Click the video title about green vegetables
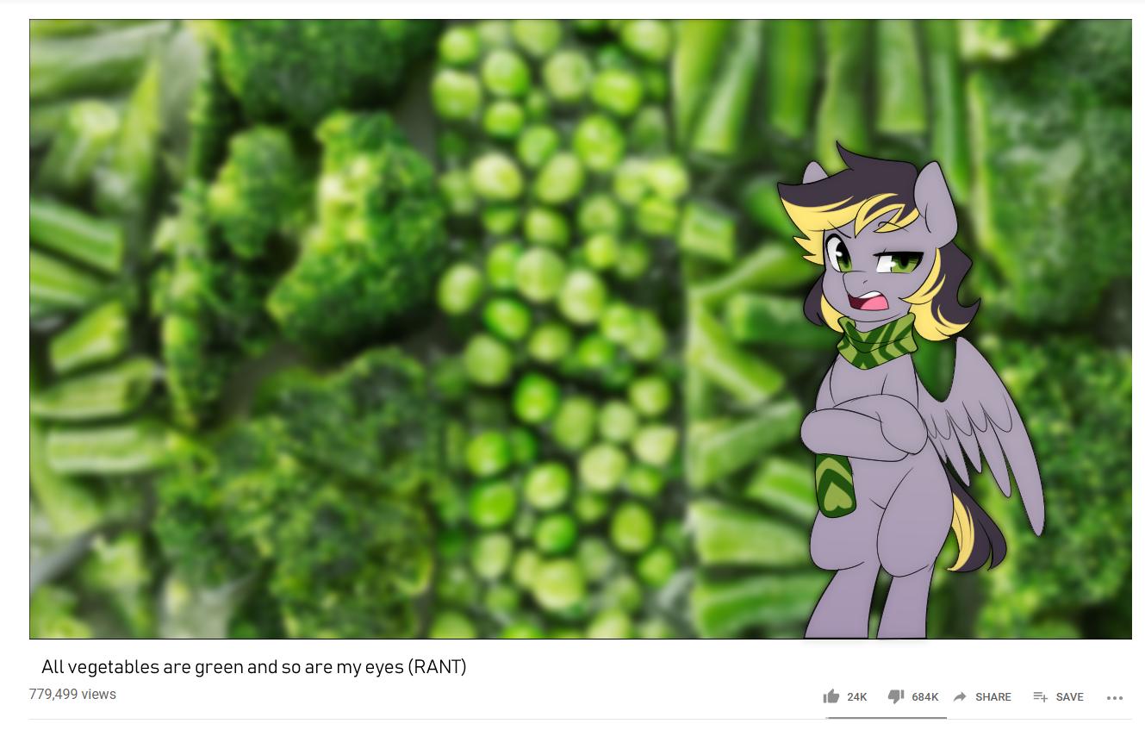1145x730 pixels. click(254, 666)
